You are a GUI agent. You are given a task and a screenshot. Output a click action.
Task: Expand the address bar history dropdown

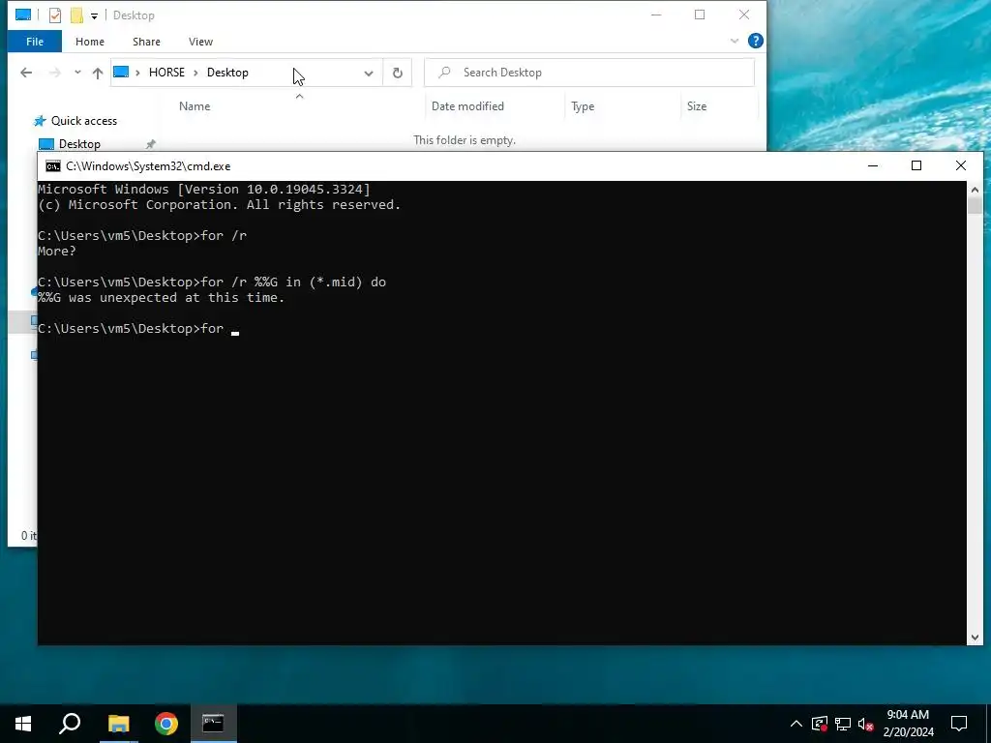(369, 73)
